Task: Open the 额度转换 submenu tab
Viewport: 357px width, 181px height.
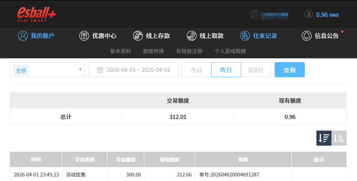Action: click(153, 51)
